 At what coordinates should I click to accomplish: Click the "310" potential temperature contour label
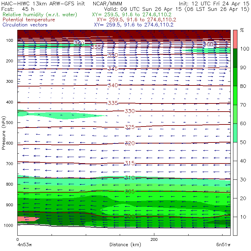coord(130,178)
